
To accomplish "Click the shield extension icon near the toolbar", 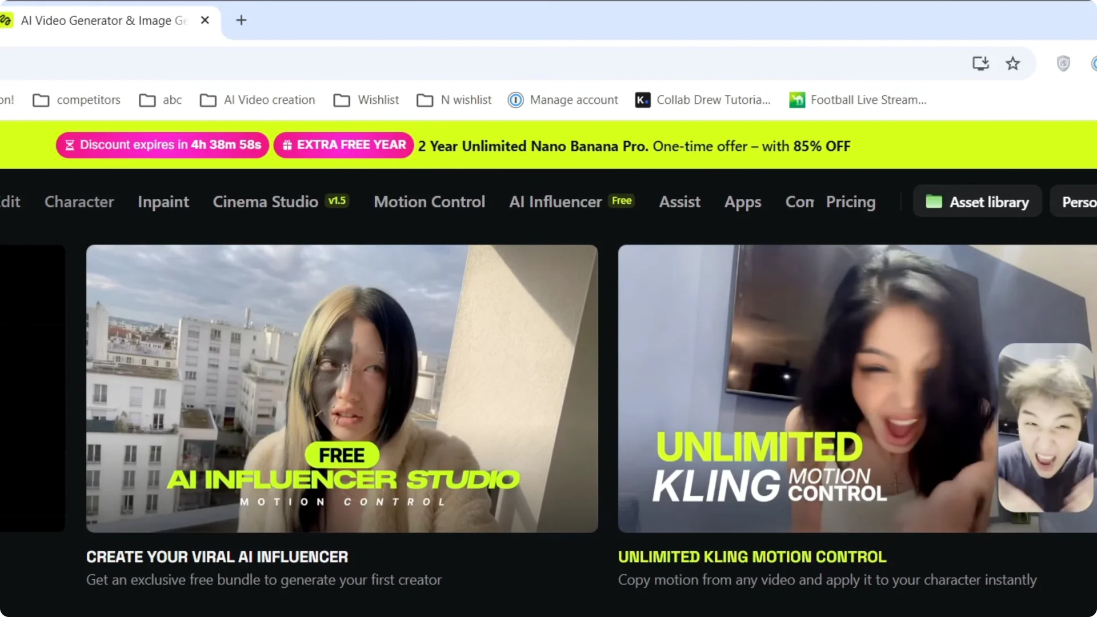I will click(1063, 63).
